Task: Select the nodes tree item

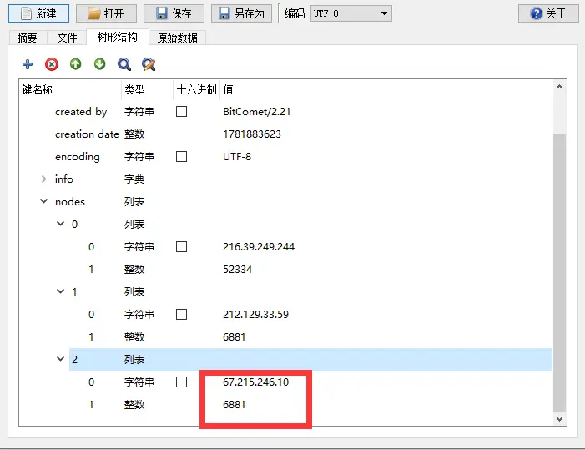Action: pyautogui.click(x=70, y=202)
